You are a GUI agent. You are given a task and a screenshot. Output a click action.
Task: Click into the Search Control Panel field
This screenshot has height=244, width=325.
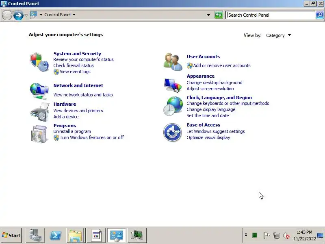click(x=271, y=15)
